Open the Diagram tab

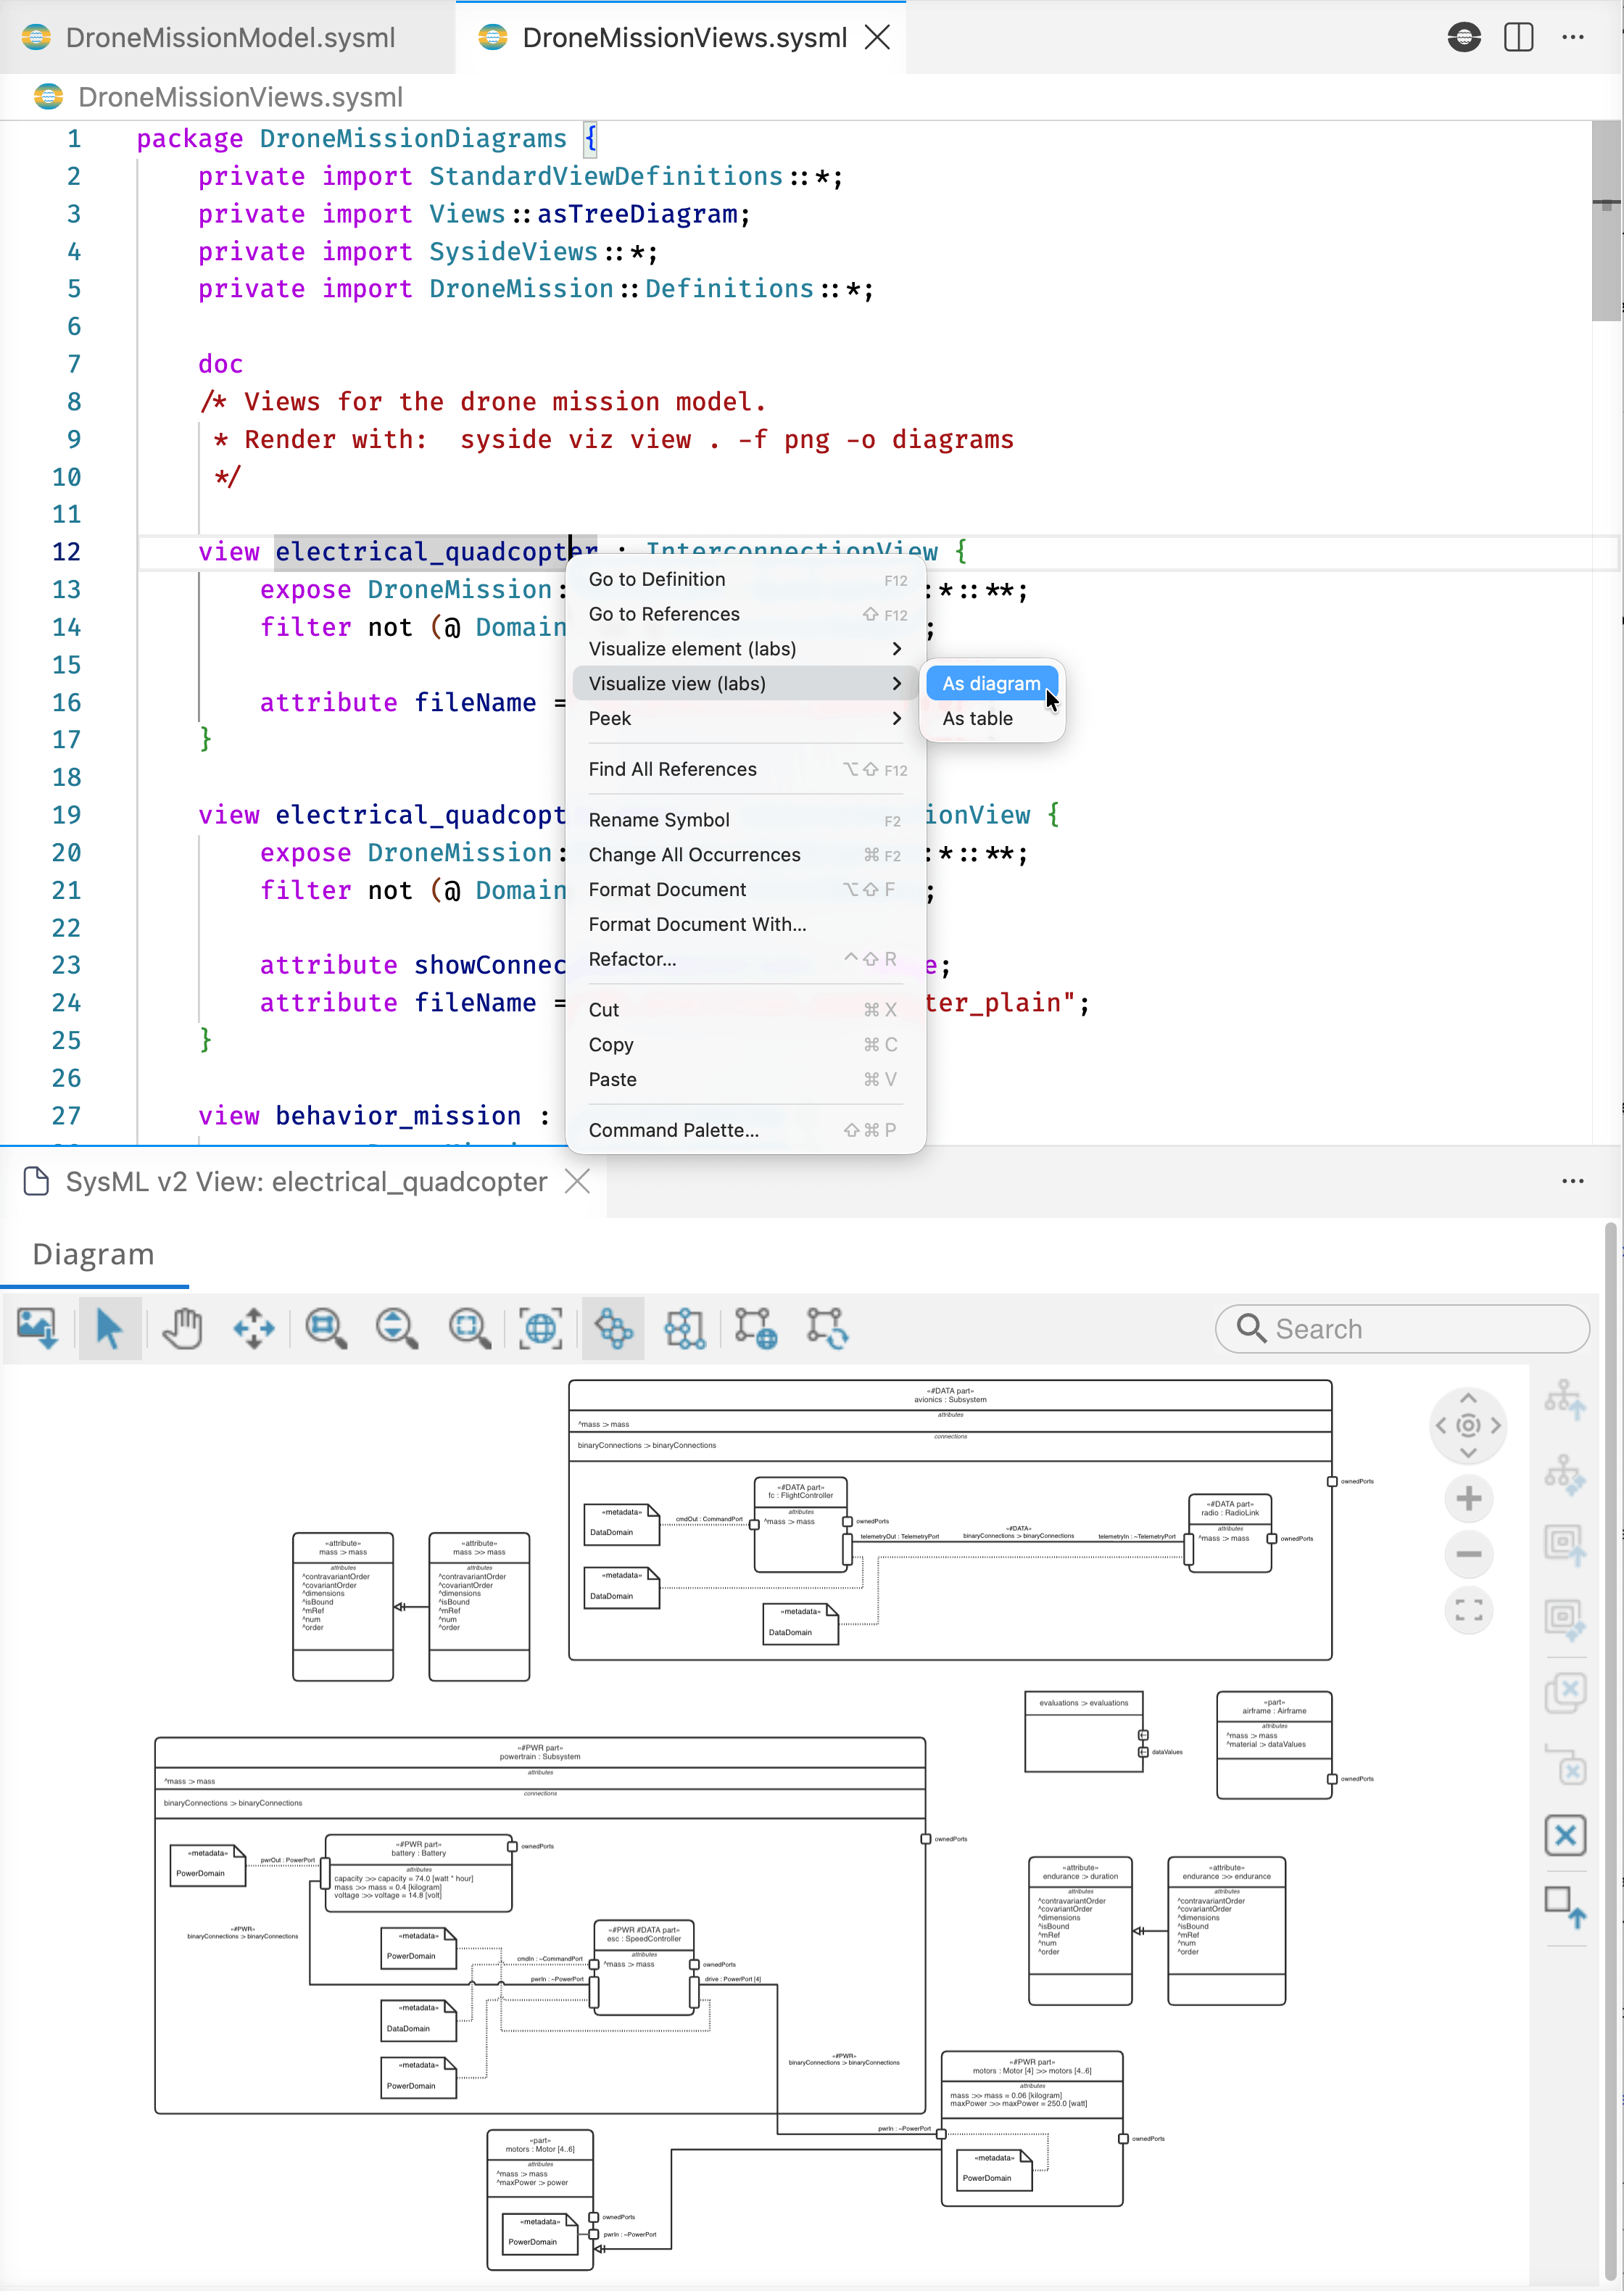(x=94, y=1254)
